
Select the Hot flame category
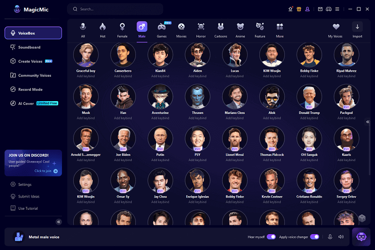click(x=103, y=30)
